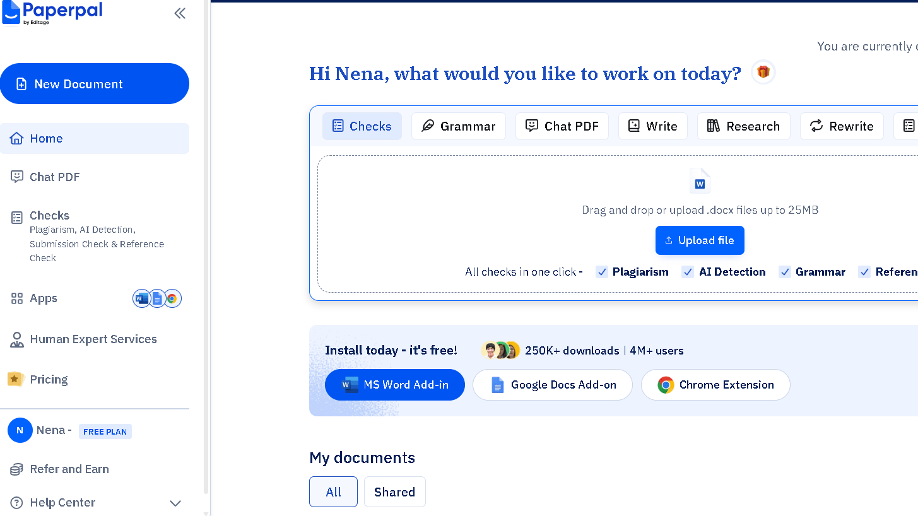Install the Chrome Extension
The height and width of the screenshot is (516, 918).
coord(715,385)
